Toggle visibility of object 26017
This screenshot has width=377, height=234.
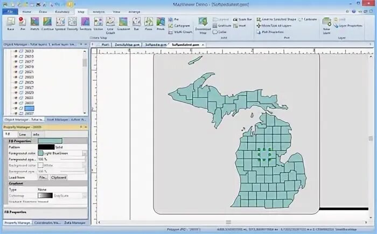point(16,61)
